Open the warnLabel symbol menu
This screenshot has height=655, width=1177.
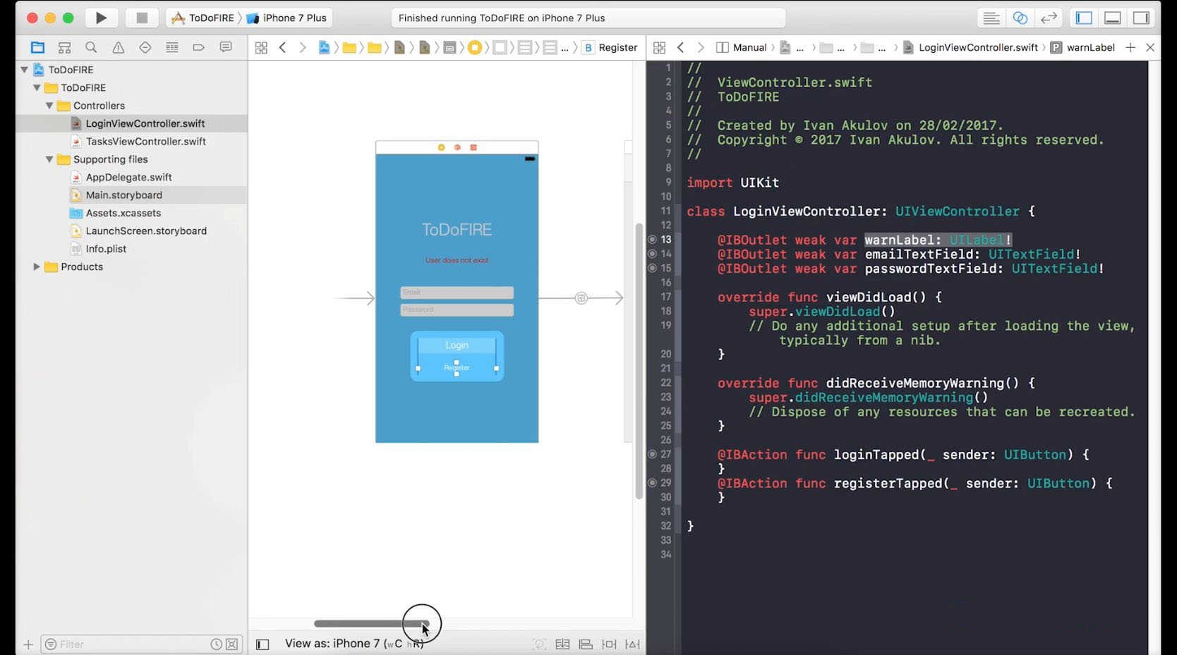pyautogui.click(x=1082, y=47)
